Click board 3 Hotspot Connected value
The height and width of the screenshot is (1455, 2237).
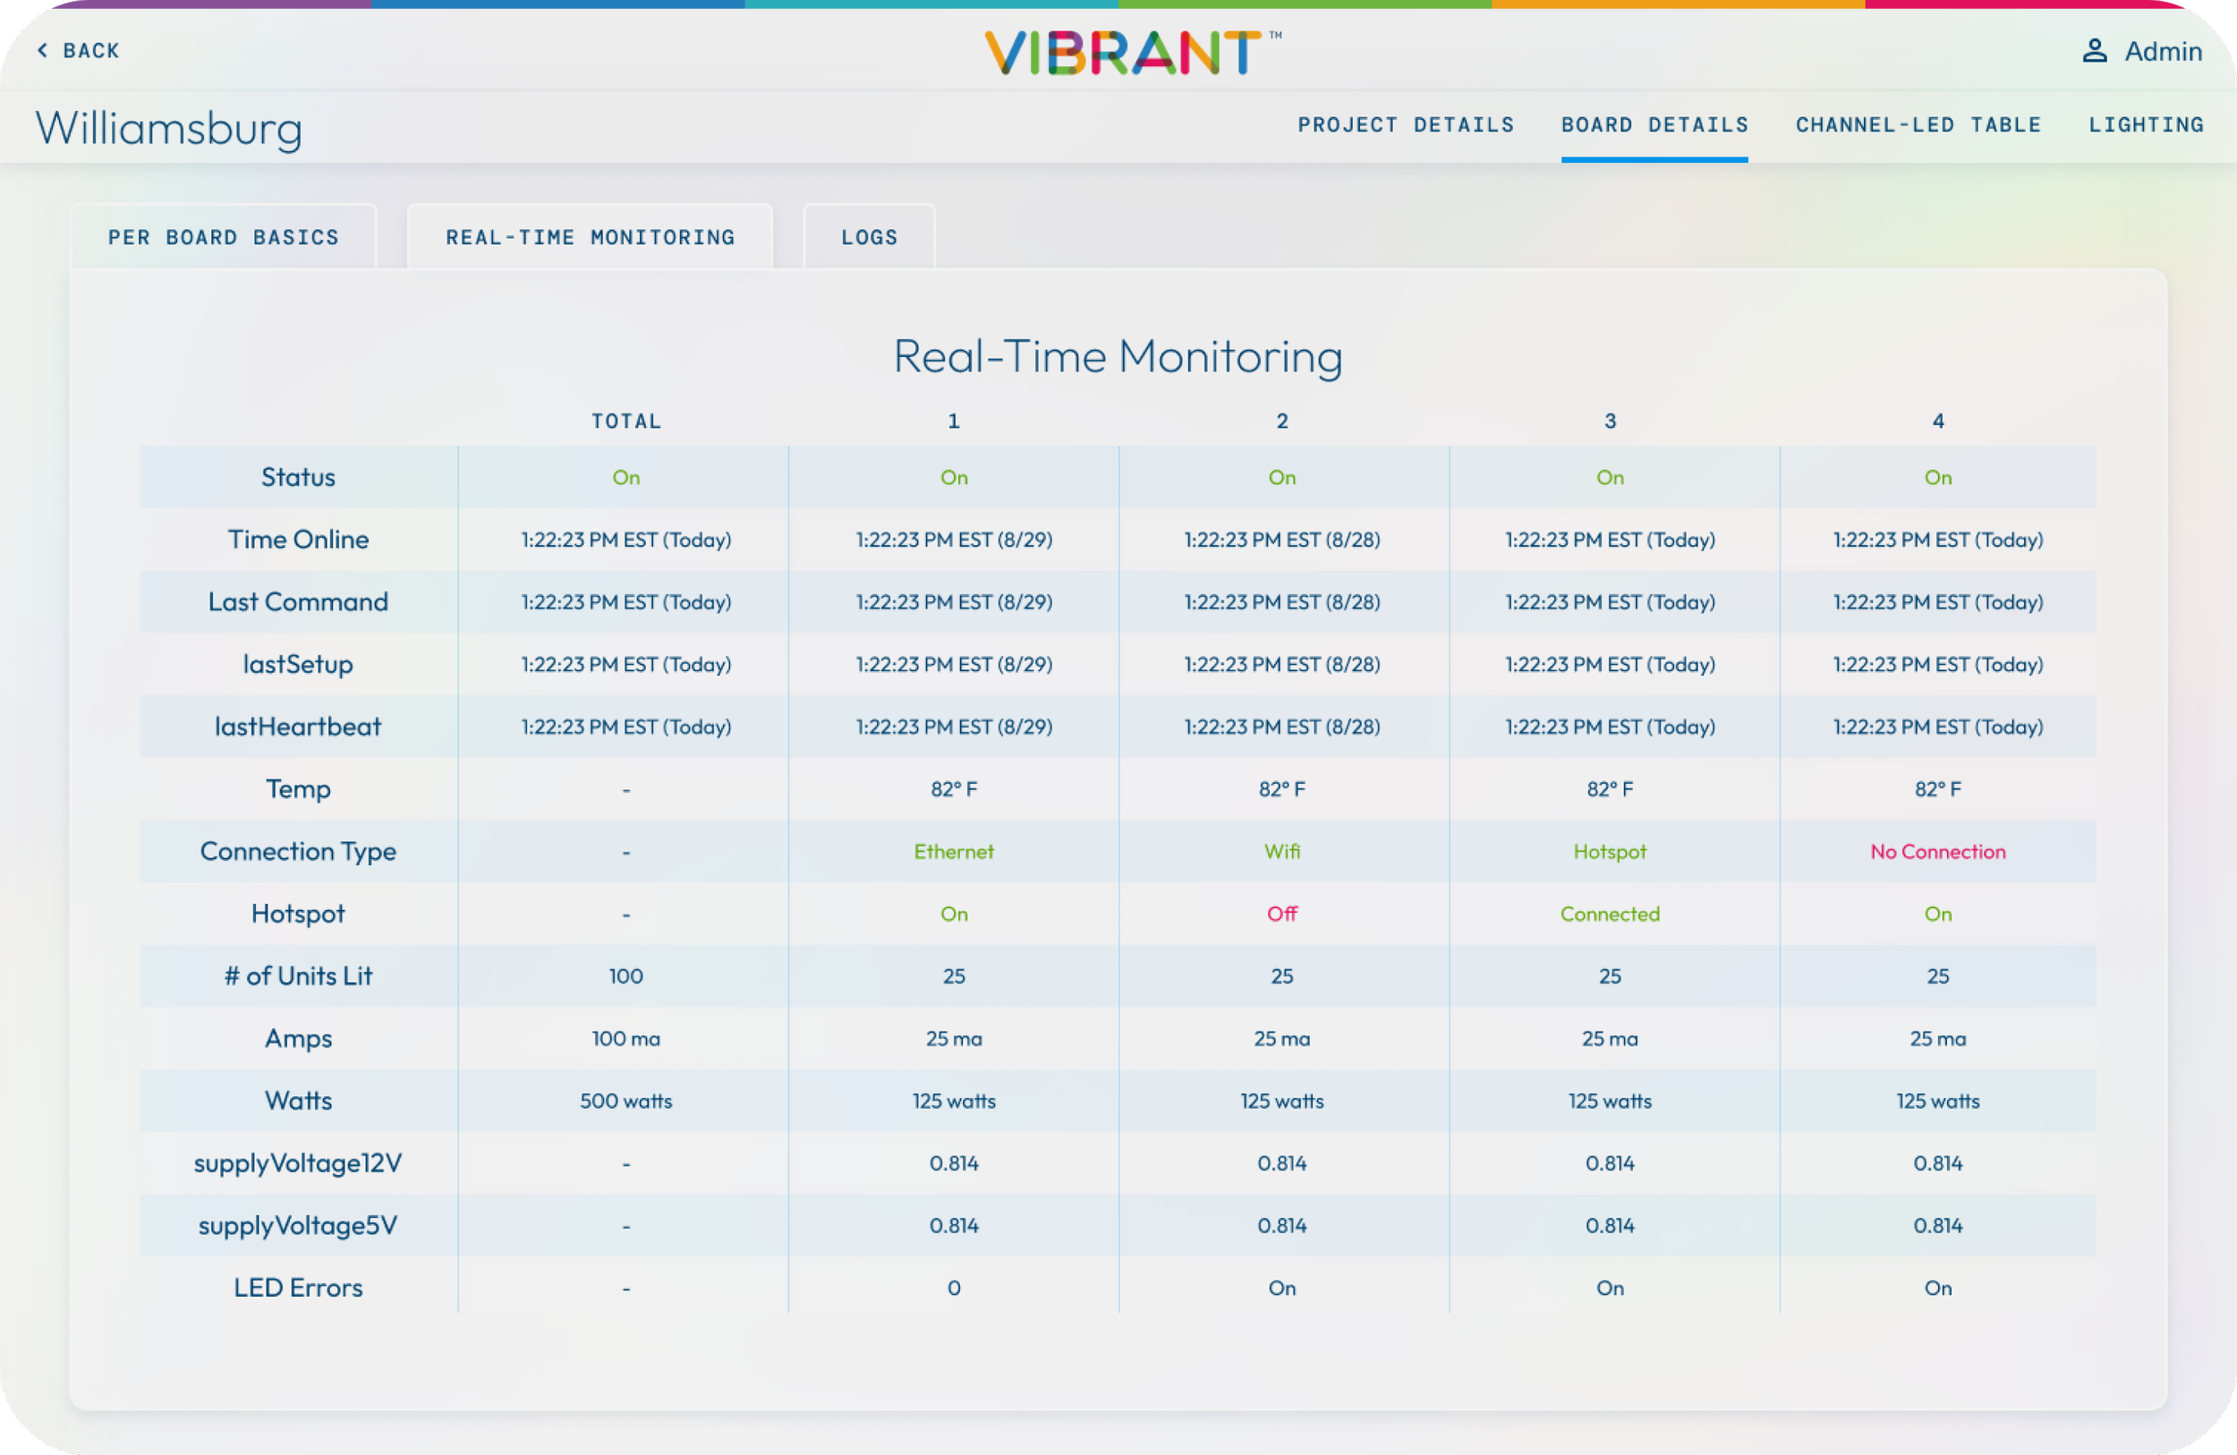tap(1609, 914)
